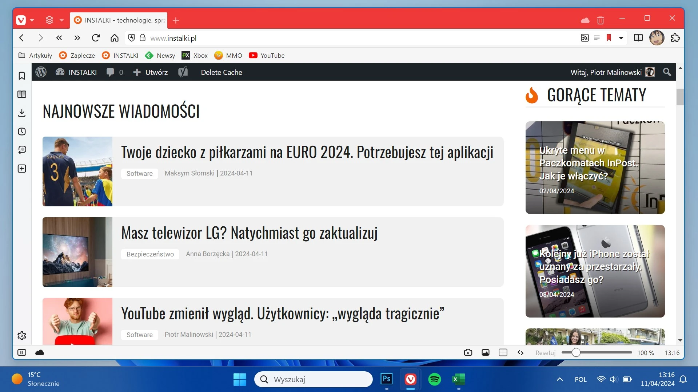Click the Reload page button

(96, 38)
